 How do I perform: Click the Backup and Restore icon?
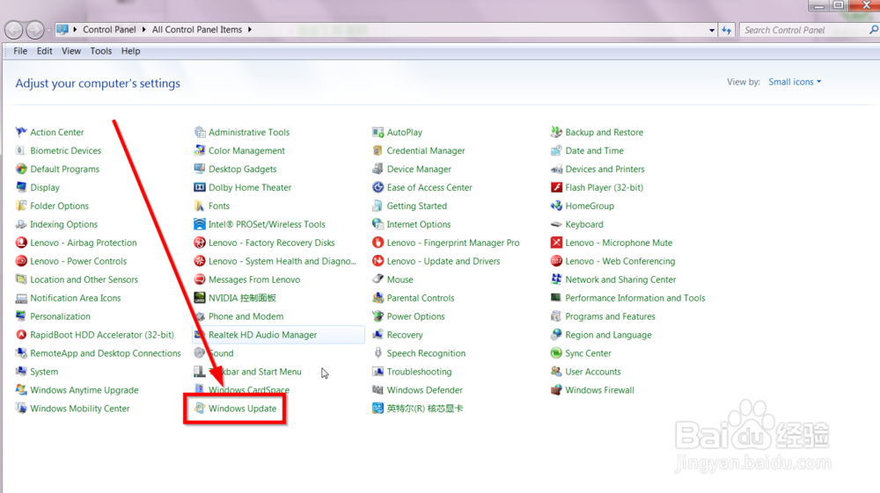click(556, 132)
